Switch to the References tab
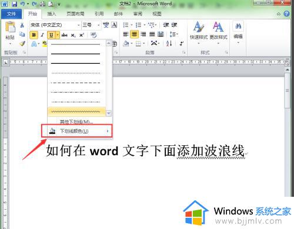294x229 pixels. coord(99,14)
